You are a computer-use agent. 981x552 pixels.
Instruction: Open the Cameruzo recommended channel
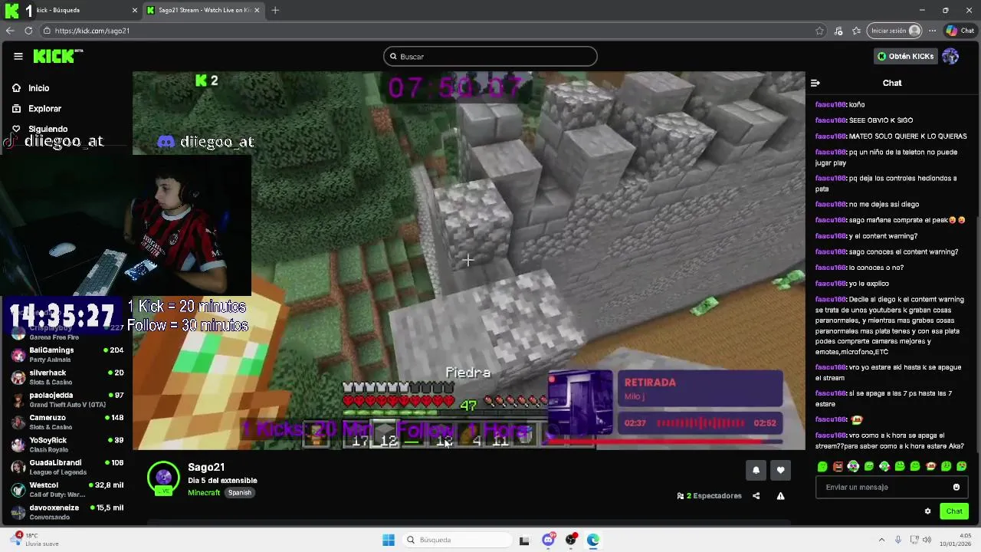(67, 422)
